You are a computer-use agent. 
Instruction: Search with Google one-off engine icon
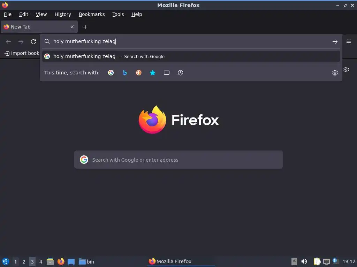tap(111, 73)
